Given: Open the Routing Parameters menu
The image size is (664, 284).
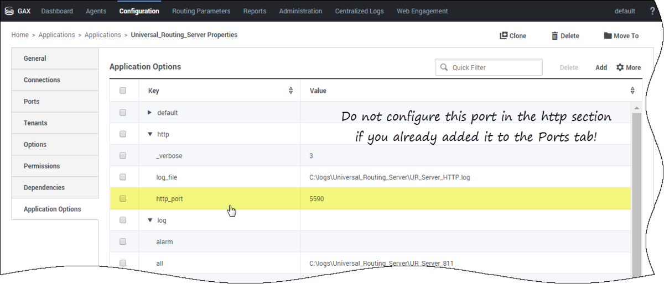Looking at the screenshot, I should (201, 11).
